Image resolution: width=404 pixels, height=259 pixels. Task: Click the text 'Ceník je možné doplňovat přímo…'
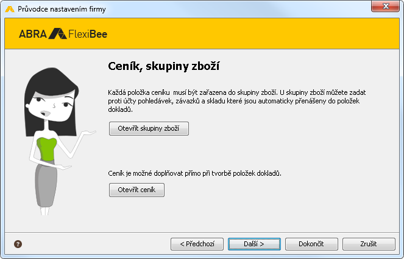coord(194,173)
